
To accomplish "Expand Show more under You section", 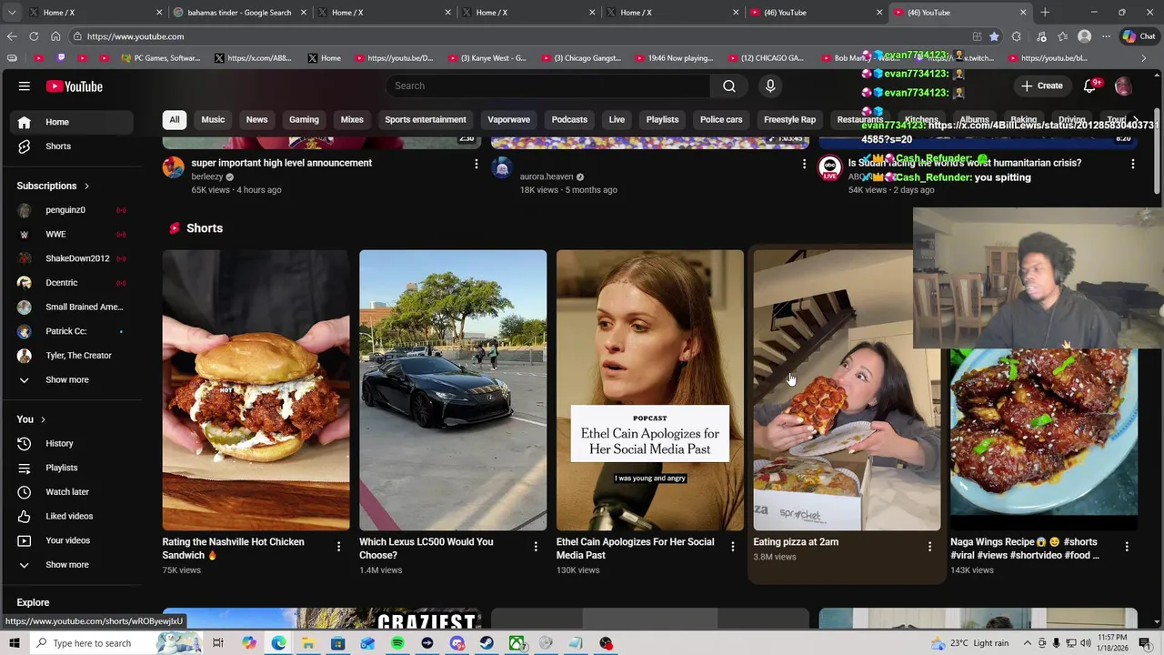I will pyautogui.click(x=73, y=564).
